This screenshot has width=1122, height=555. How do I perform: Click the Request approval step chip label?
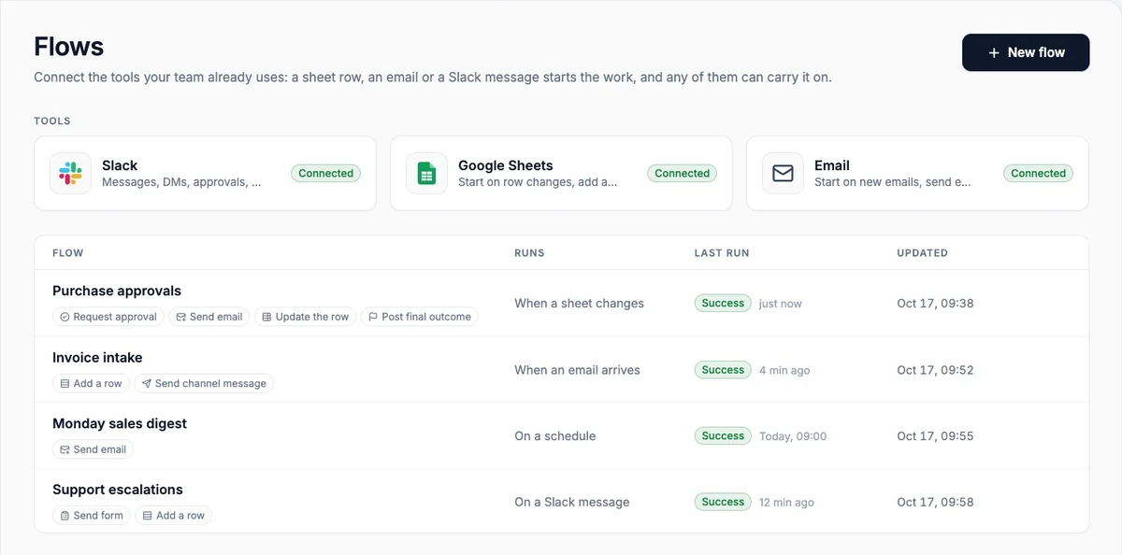pyautogui.click(x=115, y=317)
